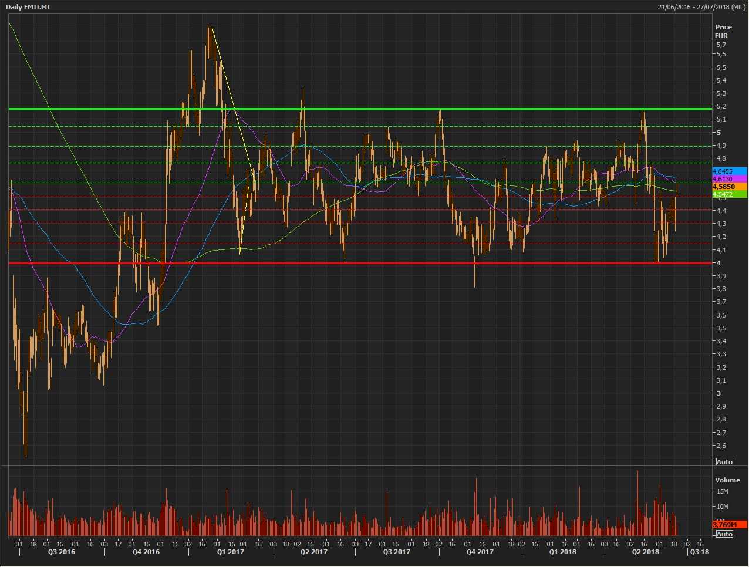Select the Q3 2016 quarter label
Image resolution: width=749 pixels, height=567 pixels.
[62, 552]
